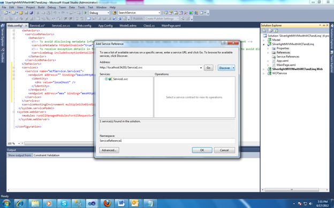
Task: Click the Namespace input field
Action: (167, 141)
